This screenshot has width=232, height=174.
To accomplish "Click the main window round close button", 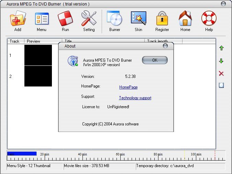I will 223,4.
